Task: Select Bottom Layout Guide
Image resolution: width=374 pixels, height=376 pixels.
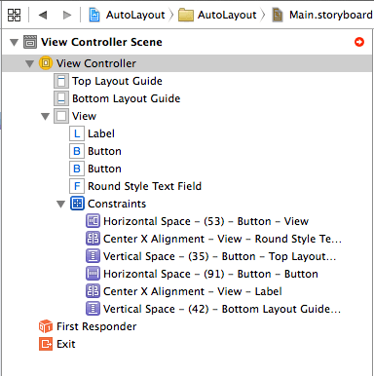Action: tap(126, 98)
